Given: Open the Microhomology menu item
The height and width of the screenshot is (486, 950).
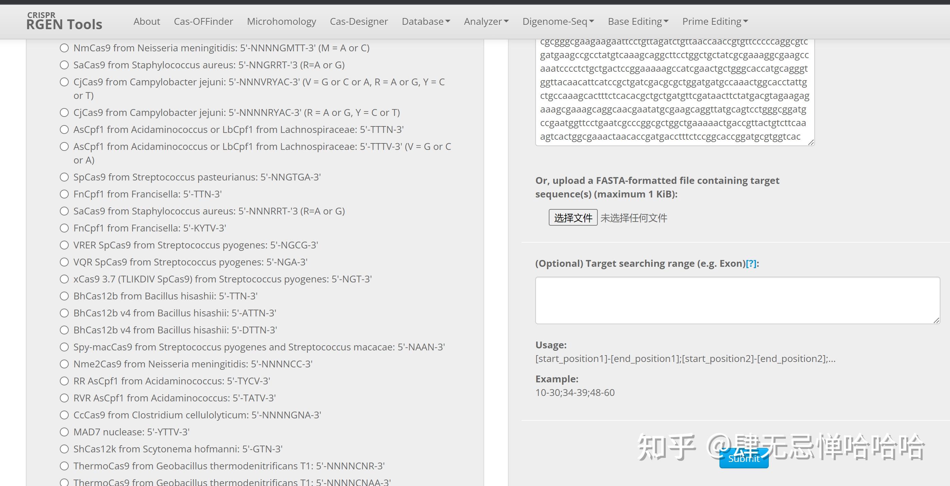Looking at the screenshot, I should 282,21.
